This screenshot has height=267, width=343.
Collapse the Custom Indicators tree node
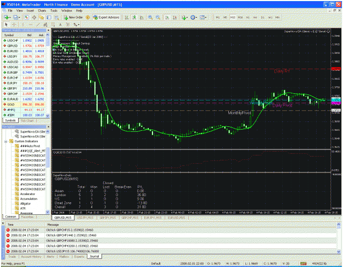click(6, 141)
